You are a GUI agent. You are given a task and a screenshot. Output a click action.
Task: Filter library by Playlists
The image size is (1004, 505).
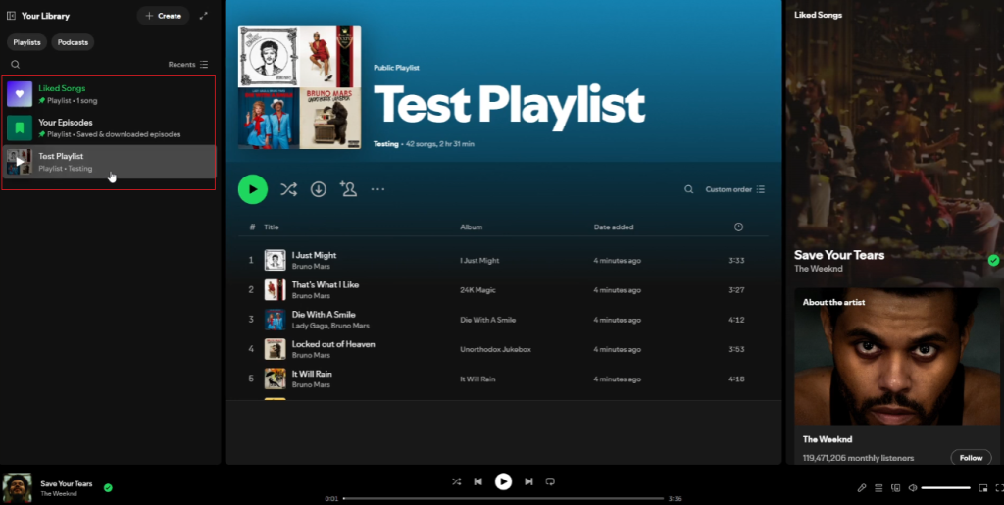click(26, 42)
